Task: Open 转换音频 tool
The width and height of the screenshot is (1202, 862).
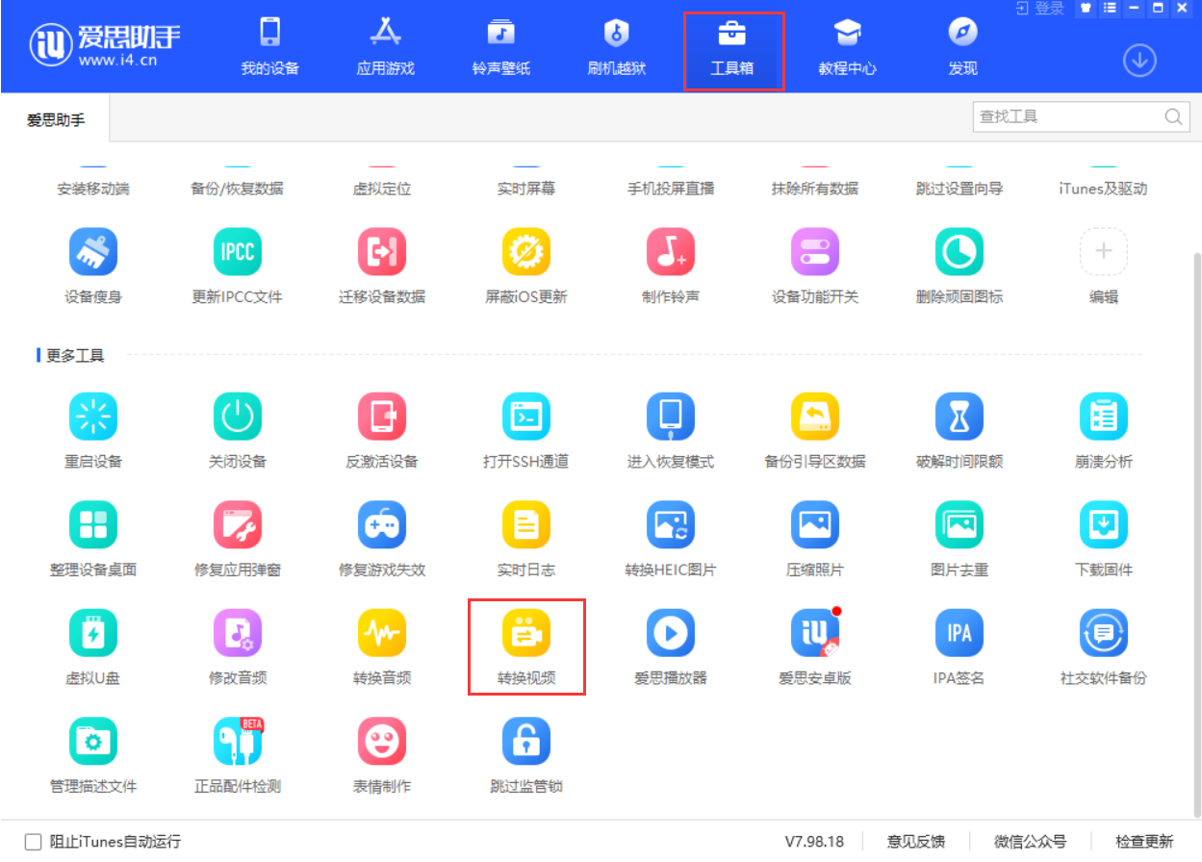Action: coord(382,633)
